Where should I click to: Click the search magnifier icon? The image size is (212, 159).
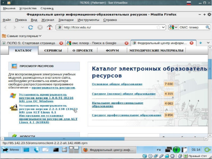pyautogui.click(x=207, y=27)
